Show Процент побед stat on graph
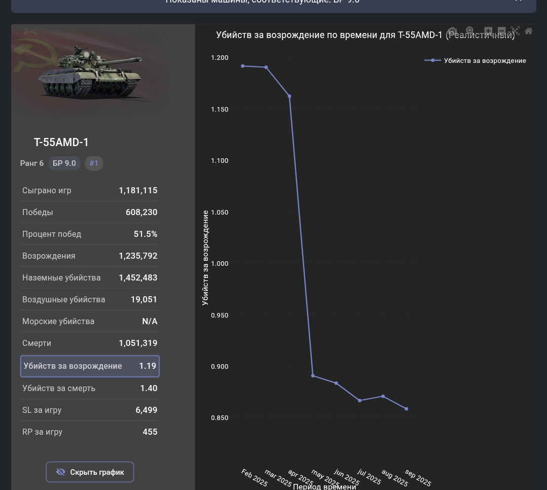547x490 pixels. pos(90,234)
